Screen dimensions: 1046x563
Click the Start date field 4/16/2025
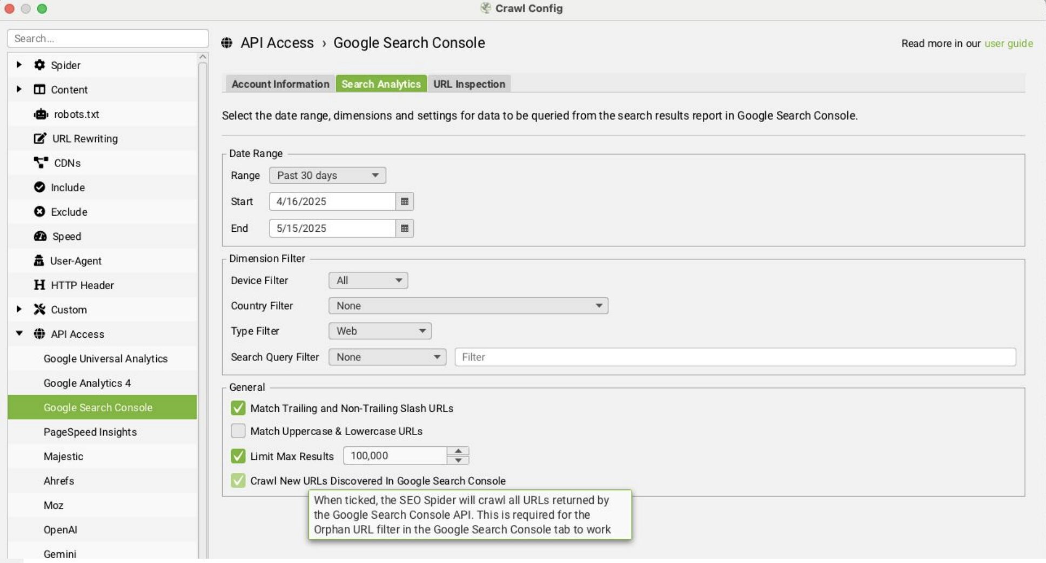(332, 202)
